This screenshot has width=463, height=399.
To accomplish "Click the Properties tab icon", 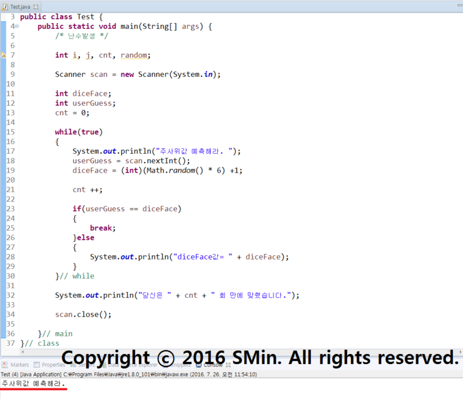I will pos(37,365).
